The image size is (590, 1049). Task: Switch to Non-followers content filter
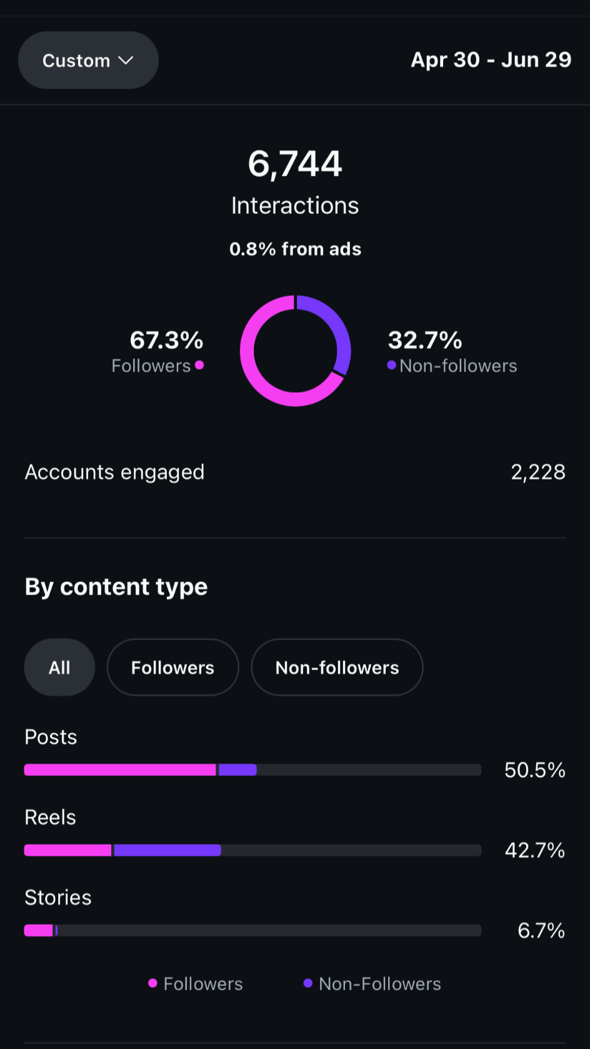[x=337, y=667]
